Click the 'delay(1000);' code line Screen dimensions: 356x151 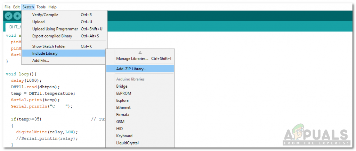pos(26,80)
